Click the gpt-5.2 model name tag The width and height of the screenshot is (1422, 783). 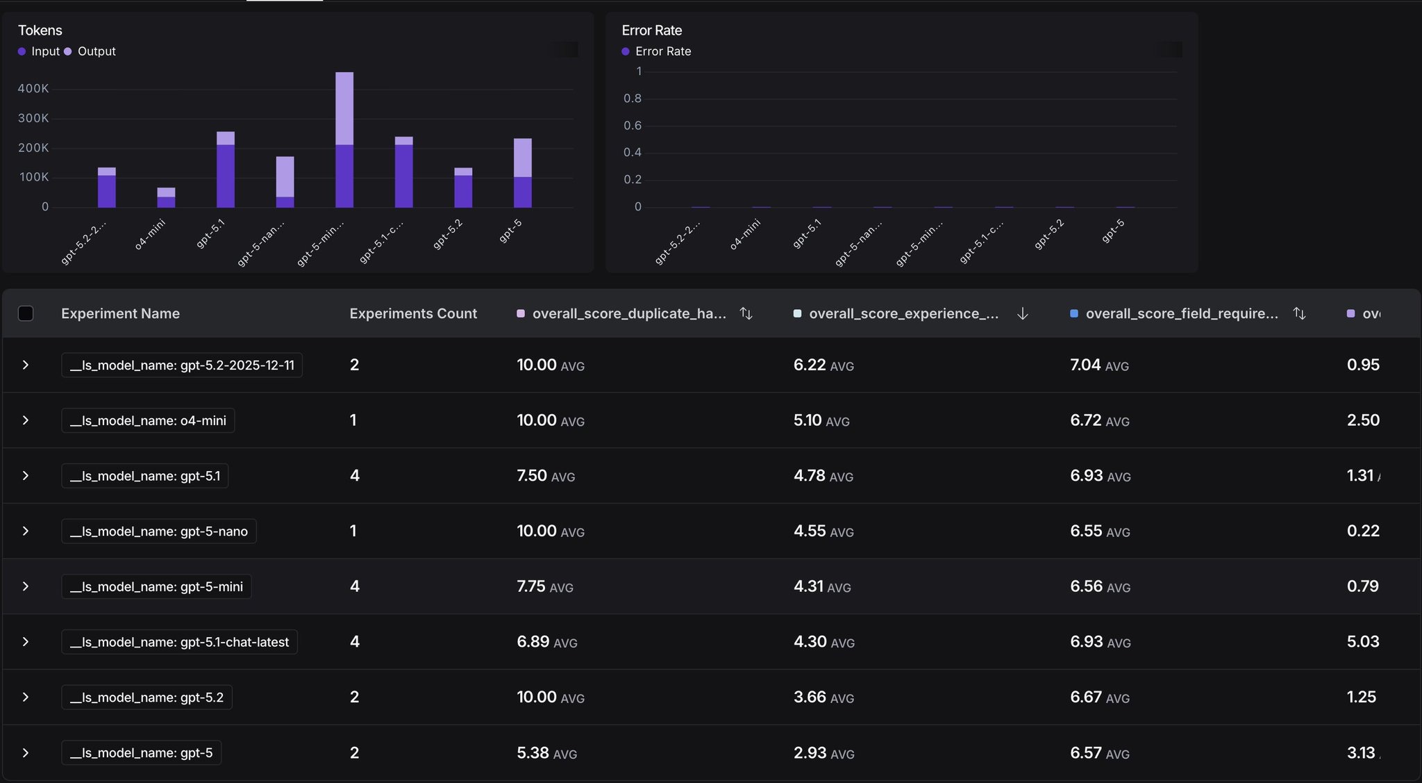point(147,697)
